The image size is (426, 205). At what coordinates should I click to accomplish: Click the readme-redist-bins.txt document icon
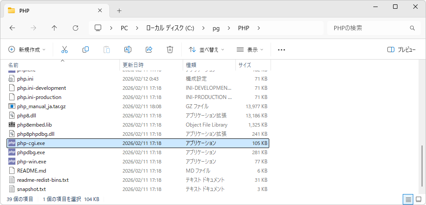coord(11,180)
